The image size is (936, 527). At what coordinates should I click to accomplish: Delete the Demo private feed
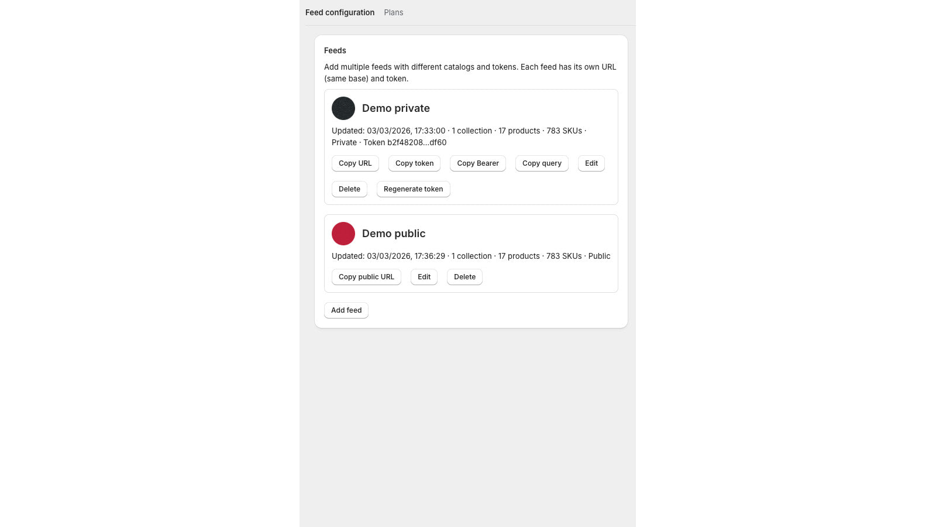click(349, 189)
